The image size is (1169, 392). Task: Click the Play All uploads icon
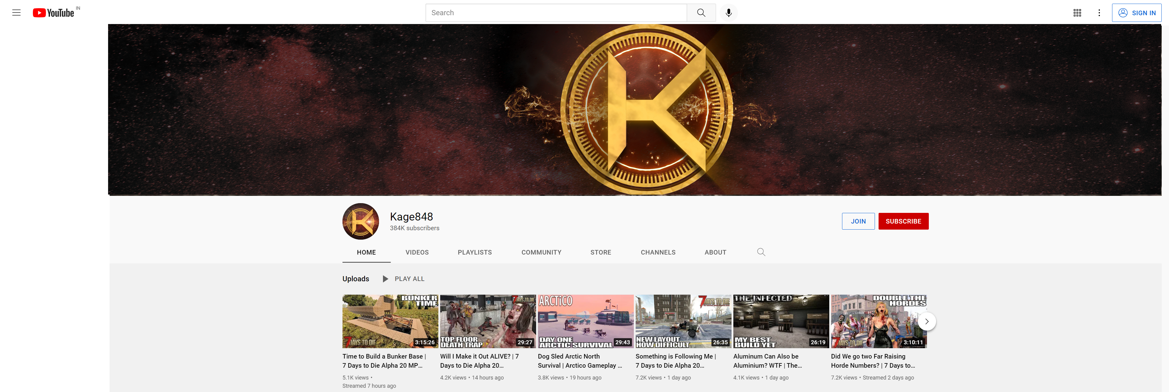(385, 279)
